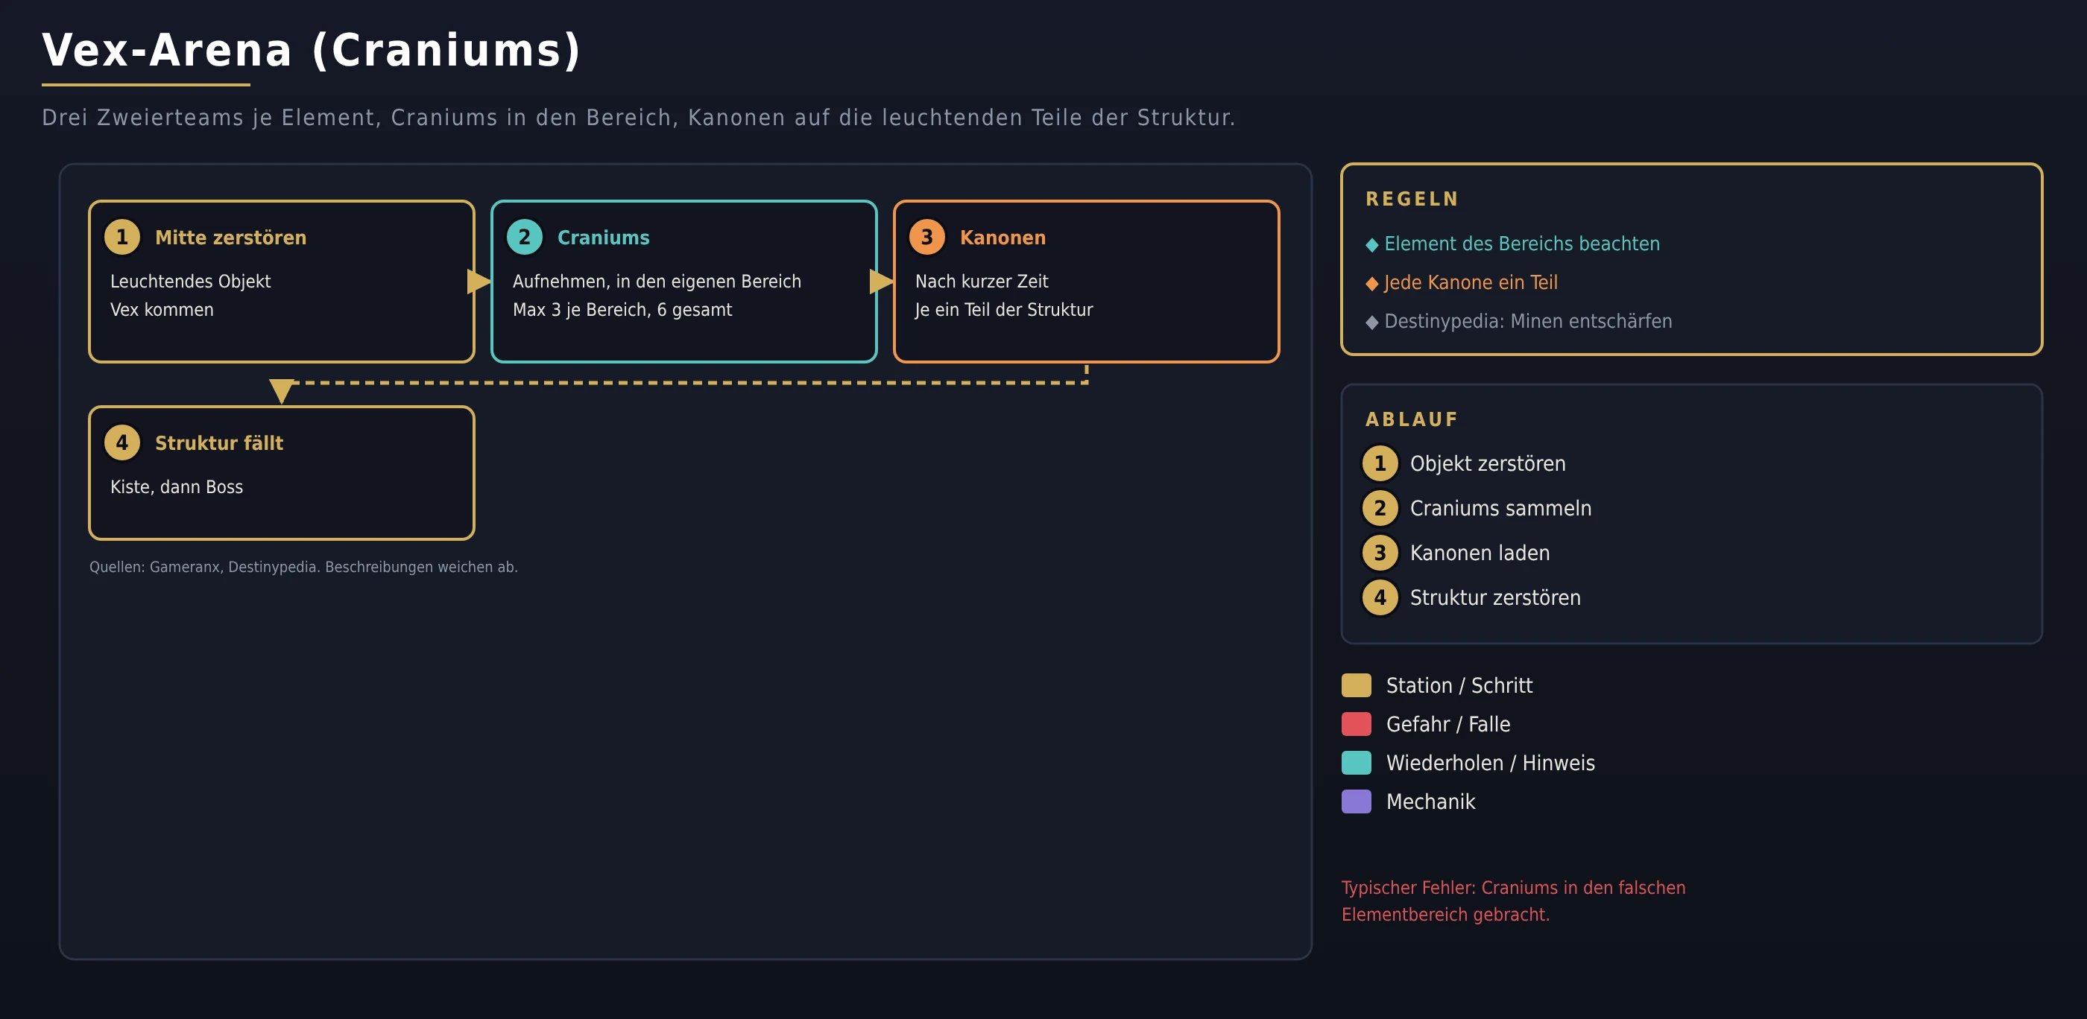
Task: Click the red Gefahr / Falle legend swatch
Action: click(x=1357, y=724)
